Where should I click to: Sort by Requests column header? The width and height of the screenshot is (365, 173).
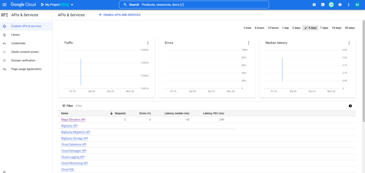[x=120, y=113]
